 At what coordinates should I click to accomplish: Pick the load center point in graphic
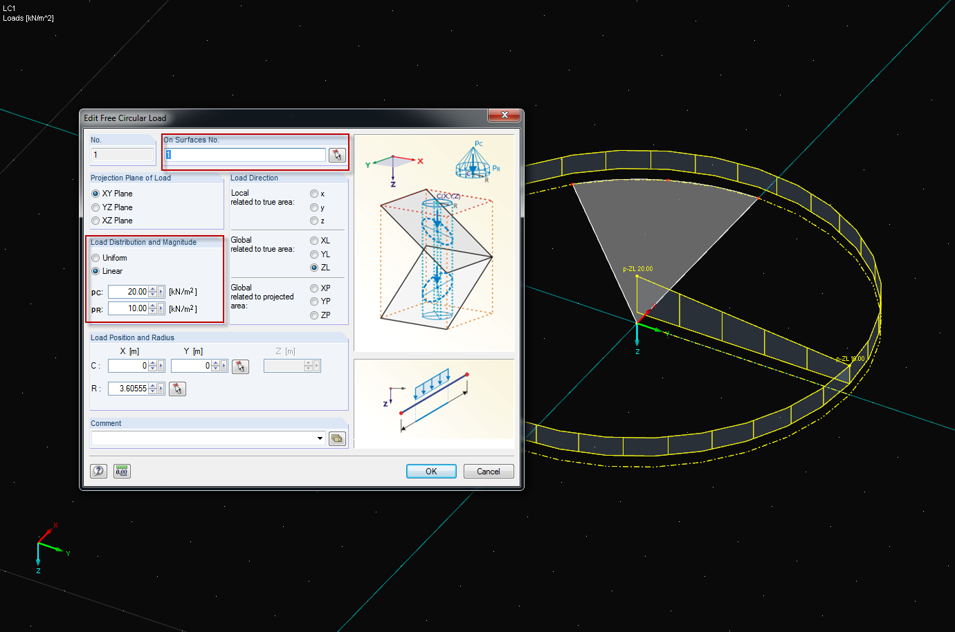[x=240, y=366]
